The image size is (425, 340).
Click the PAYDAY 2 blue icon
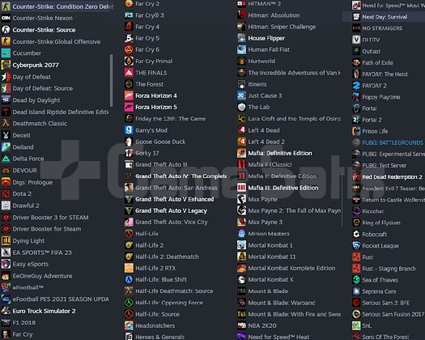(356, 86)
